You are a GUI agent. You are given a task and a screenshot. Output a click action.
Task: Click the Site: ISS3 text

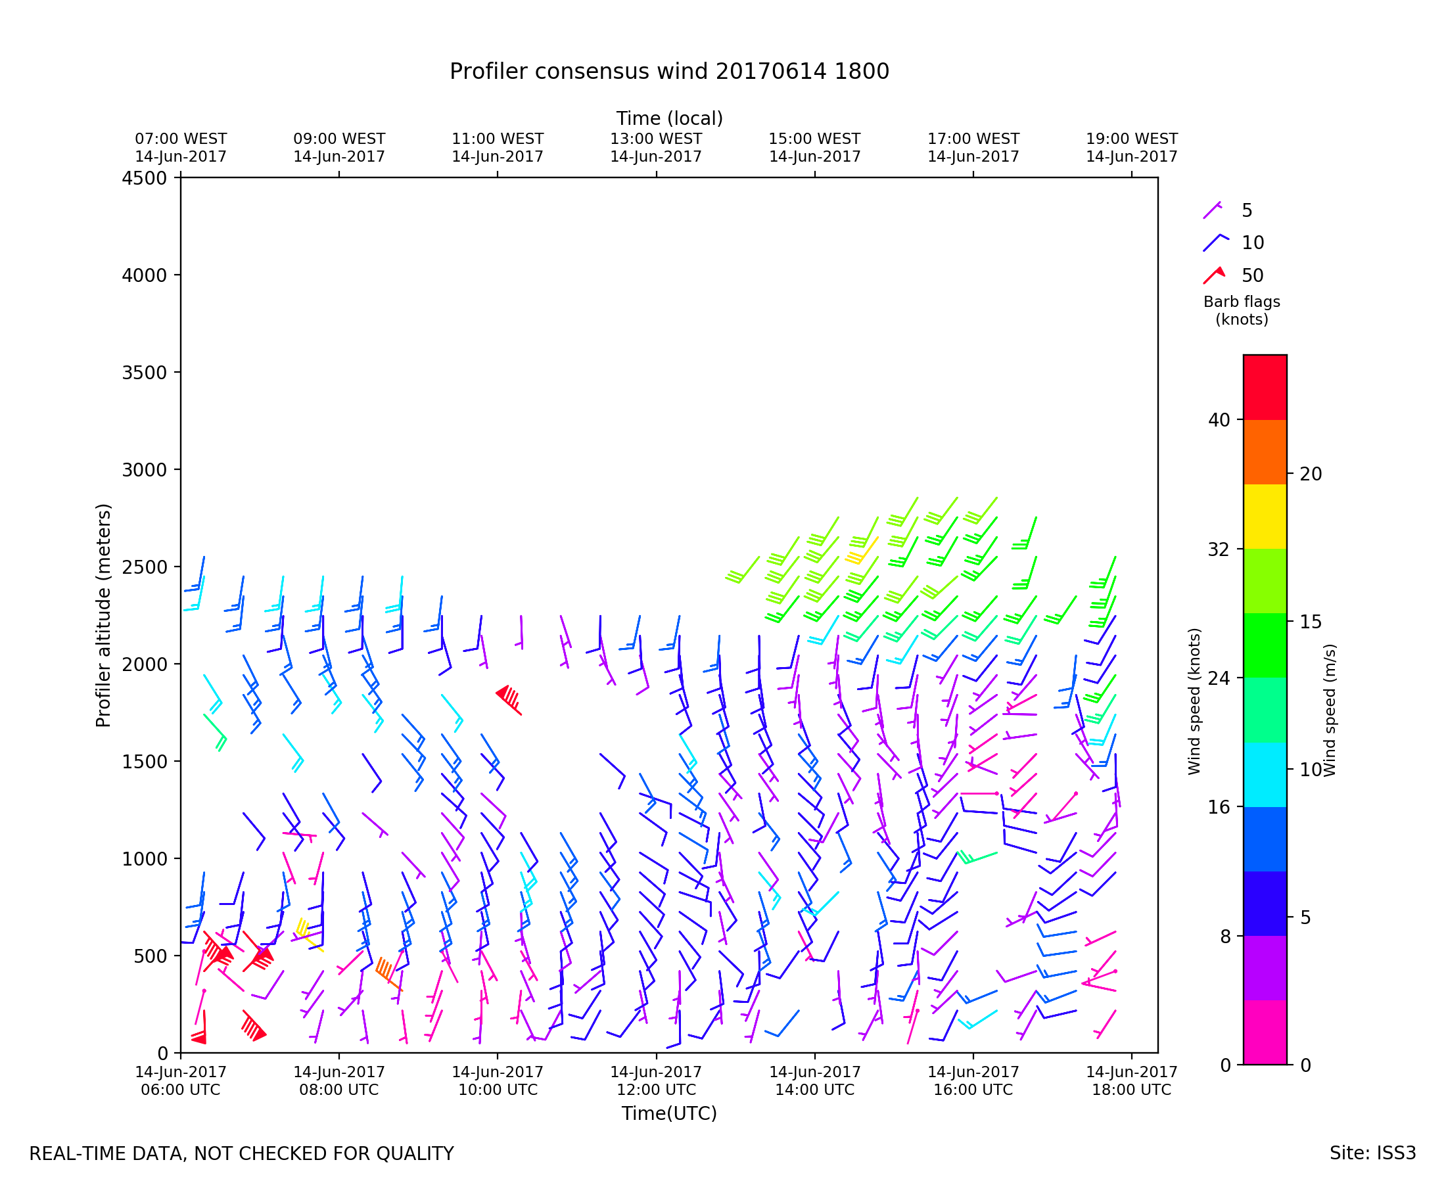pyautogui.click(x=1372, y=1153)
